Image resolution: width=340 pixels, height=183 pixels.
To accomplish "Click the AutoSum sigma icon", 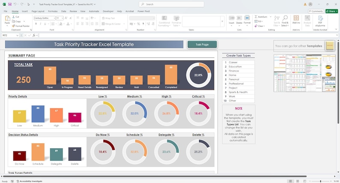I will 256,17.
